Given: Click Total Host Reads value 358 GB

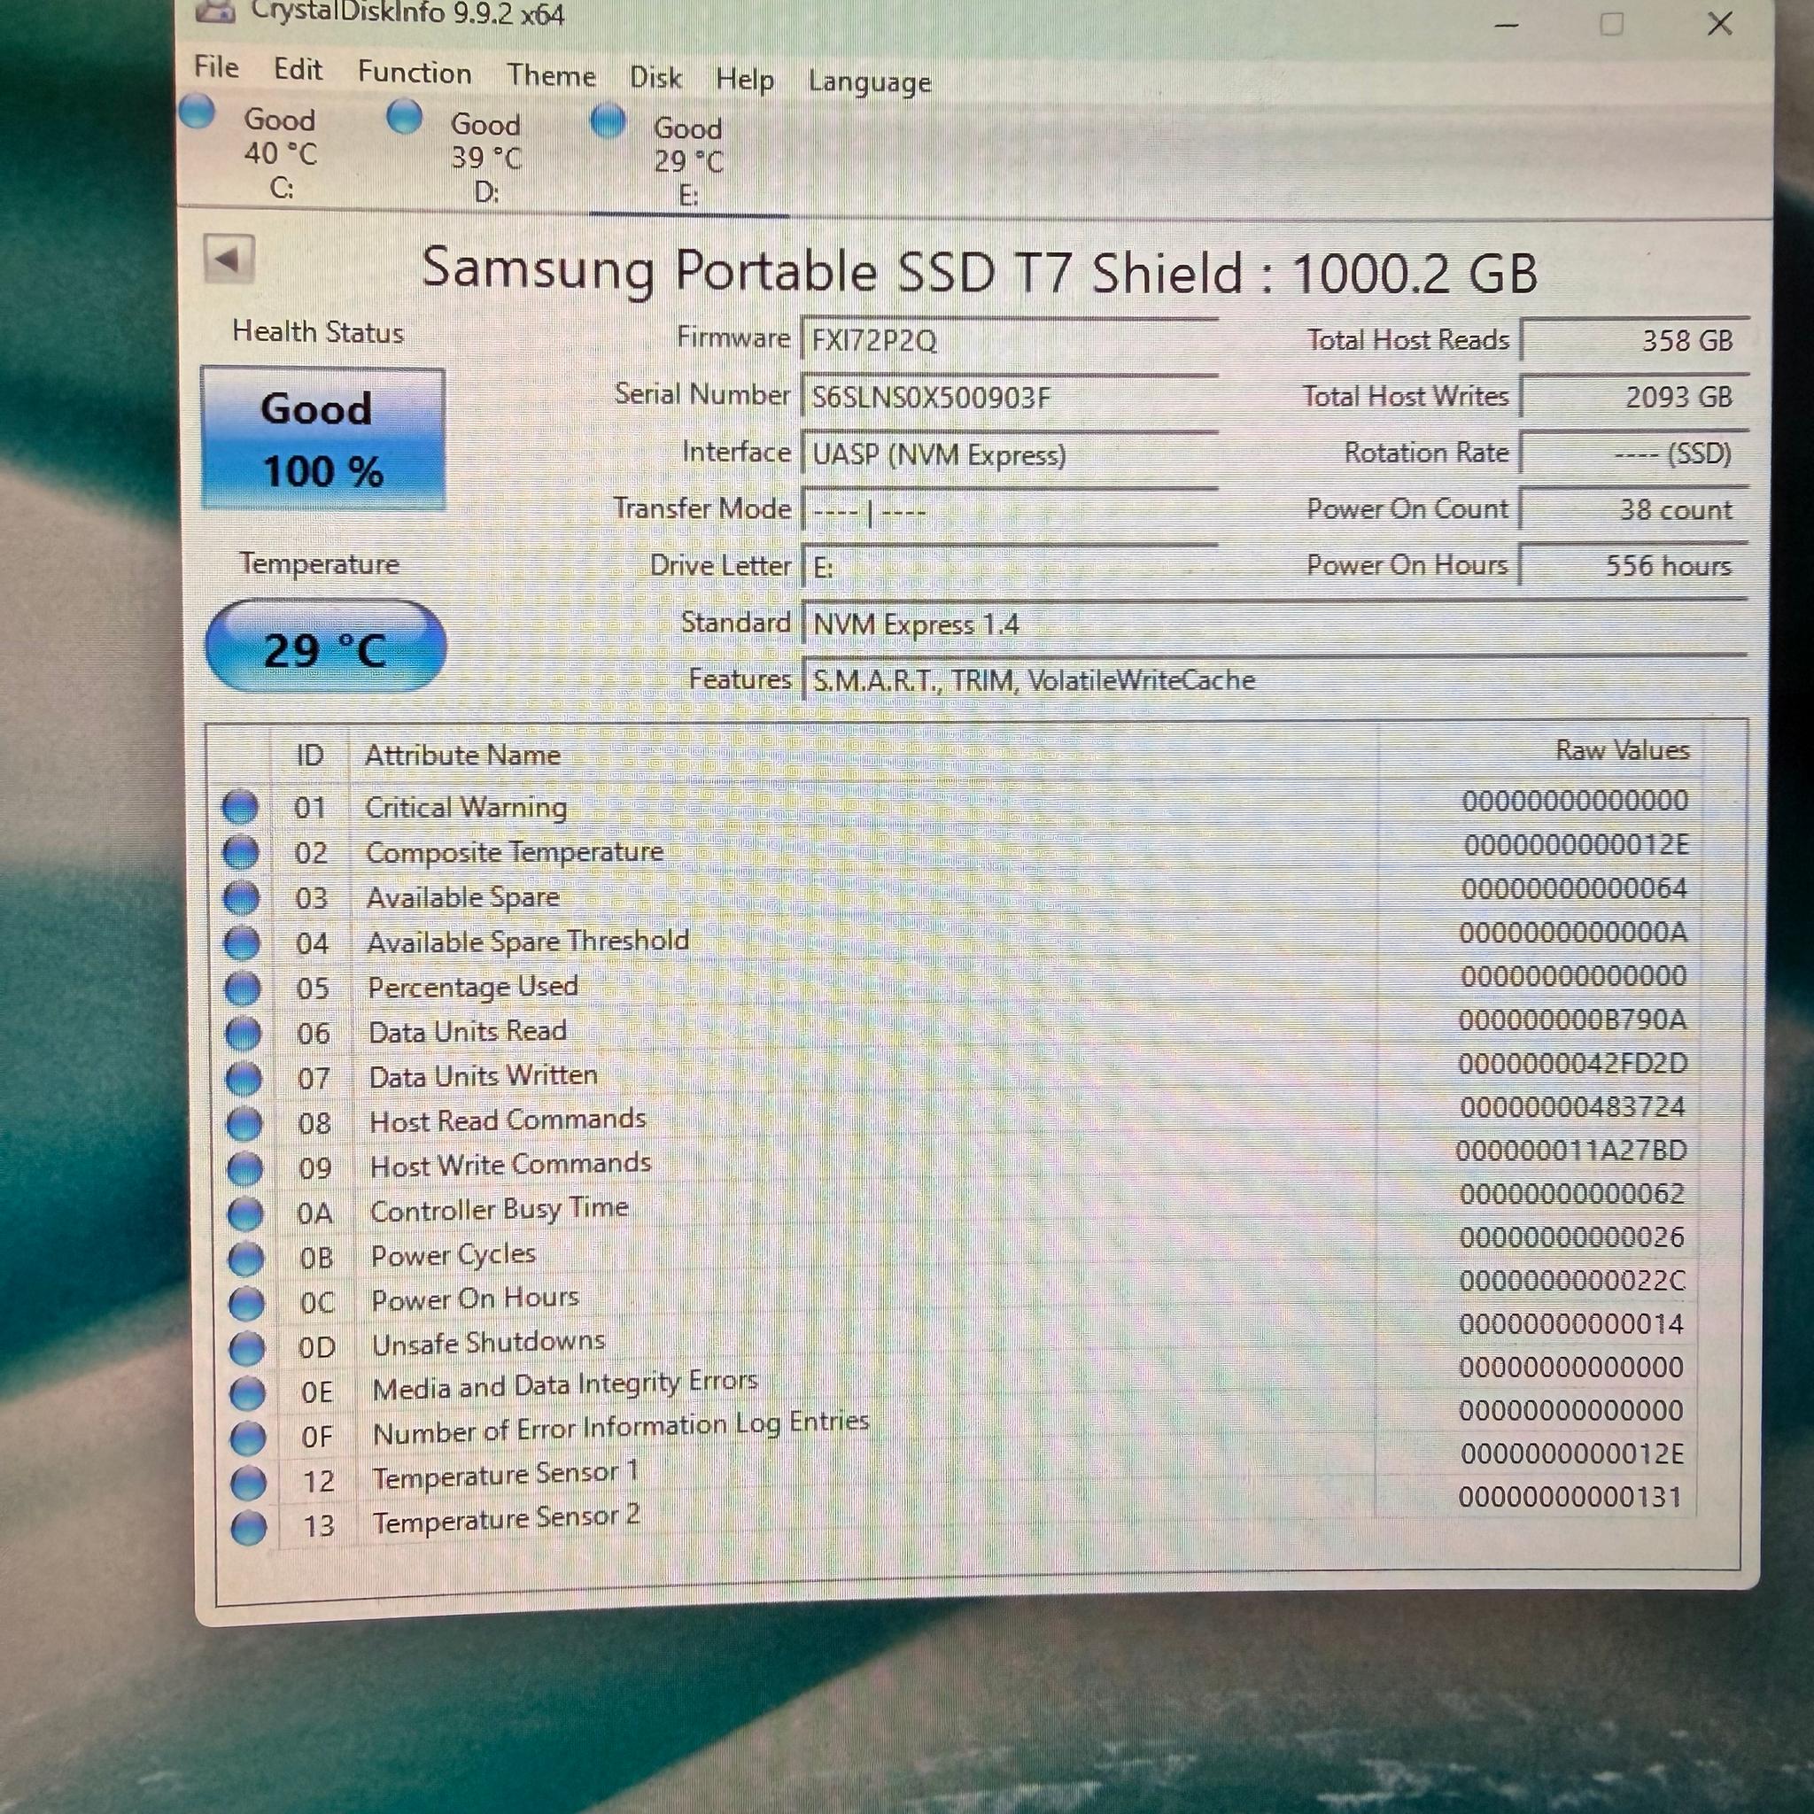Looking at the screenshot, I should click(x=1633, y=340).
